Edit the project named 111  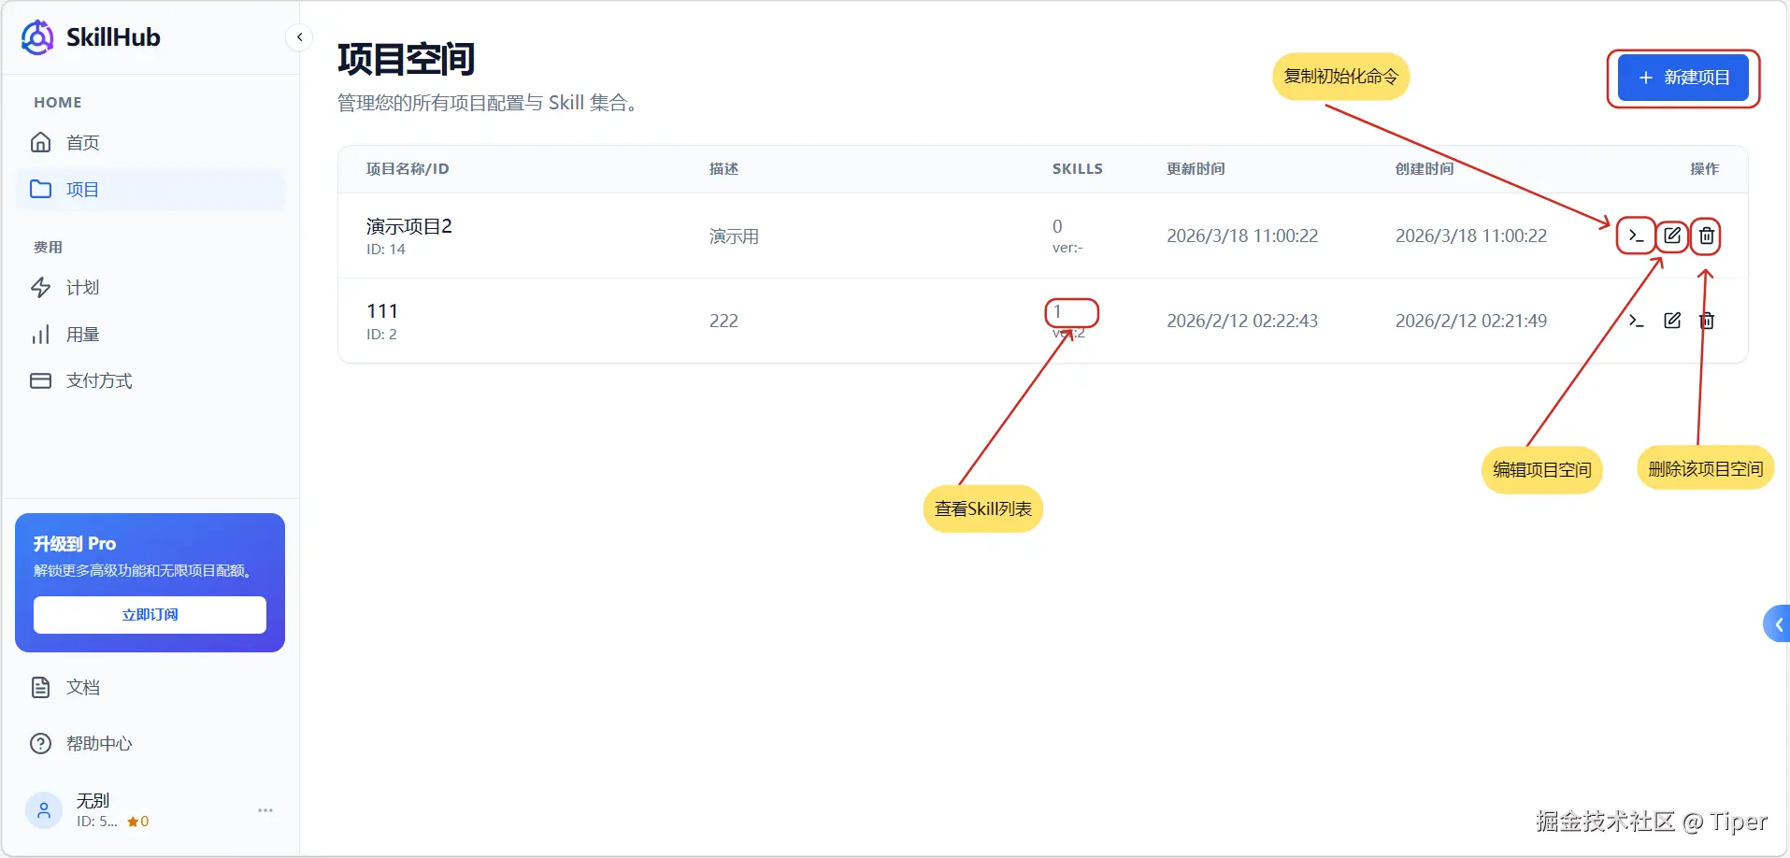pos(1672,321)
